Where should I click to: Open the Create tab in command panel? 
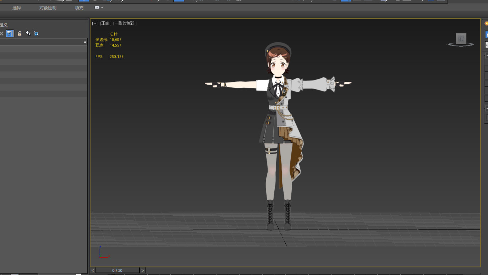(x=486, y=23)
